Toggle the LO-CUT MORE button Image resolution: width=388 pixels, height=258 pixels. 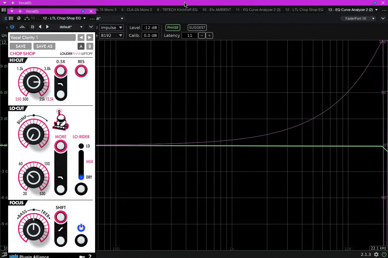(x=61, y=146)
